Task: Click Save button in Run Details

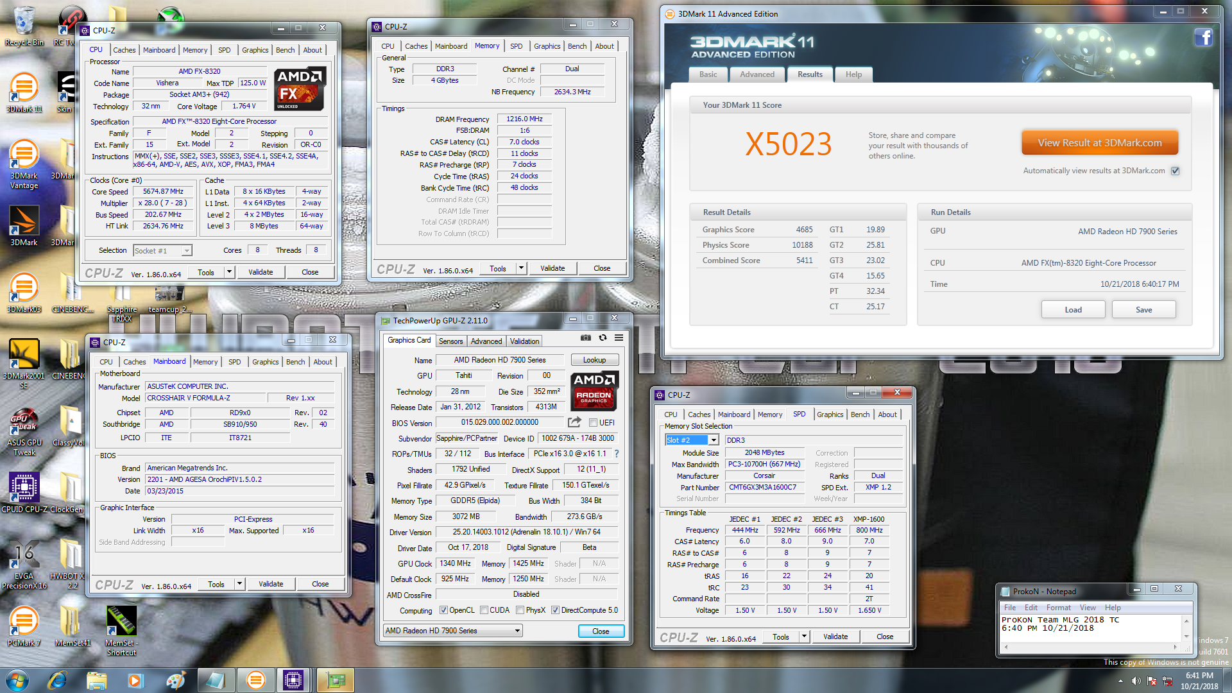Action: (x=1143, y=309)
